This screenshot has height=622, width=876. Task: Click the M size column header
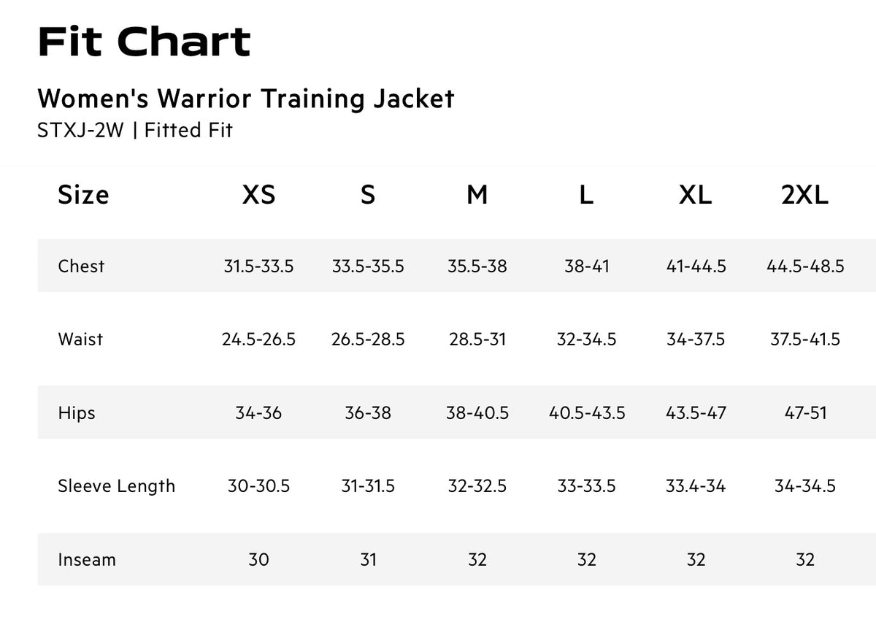click(x=477, y=194)
